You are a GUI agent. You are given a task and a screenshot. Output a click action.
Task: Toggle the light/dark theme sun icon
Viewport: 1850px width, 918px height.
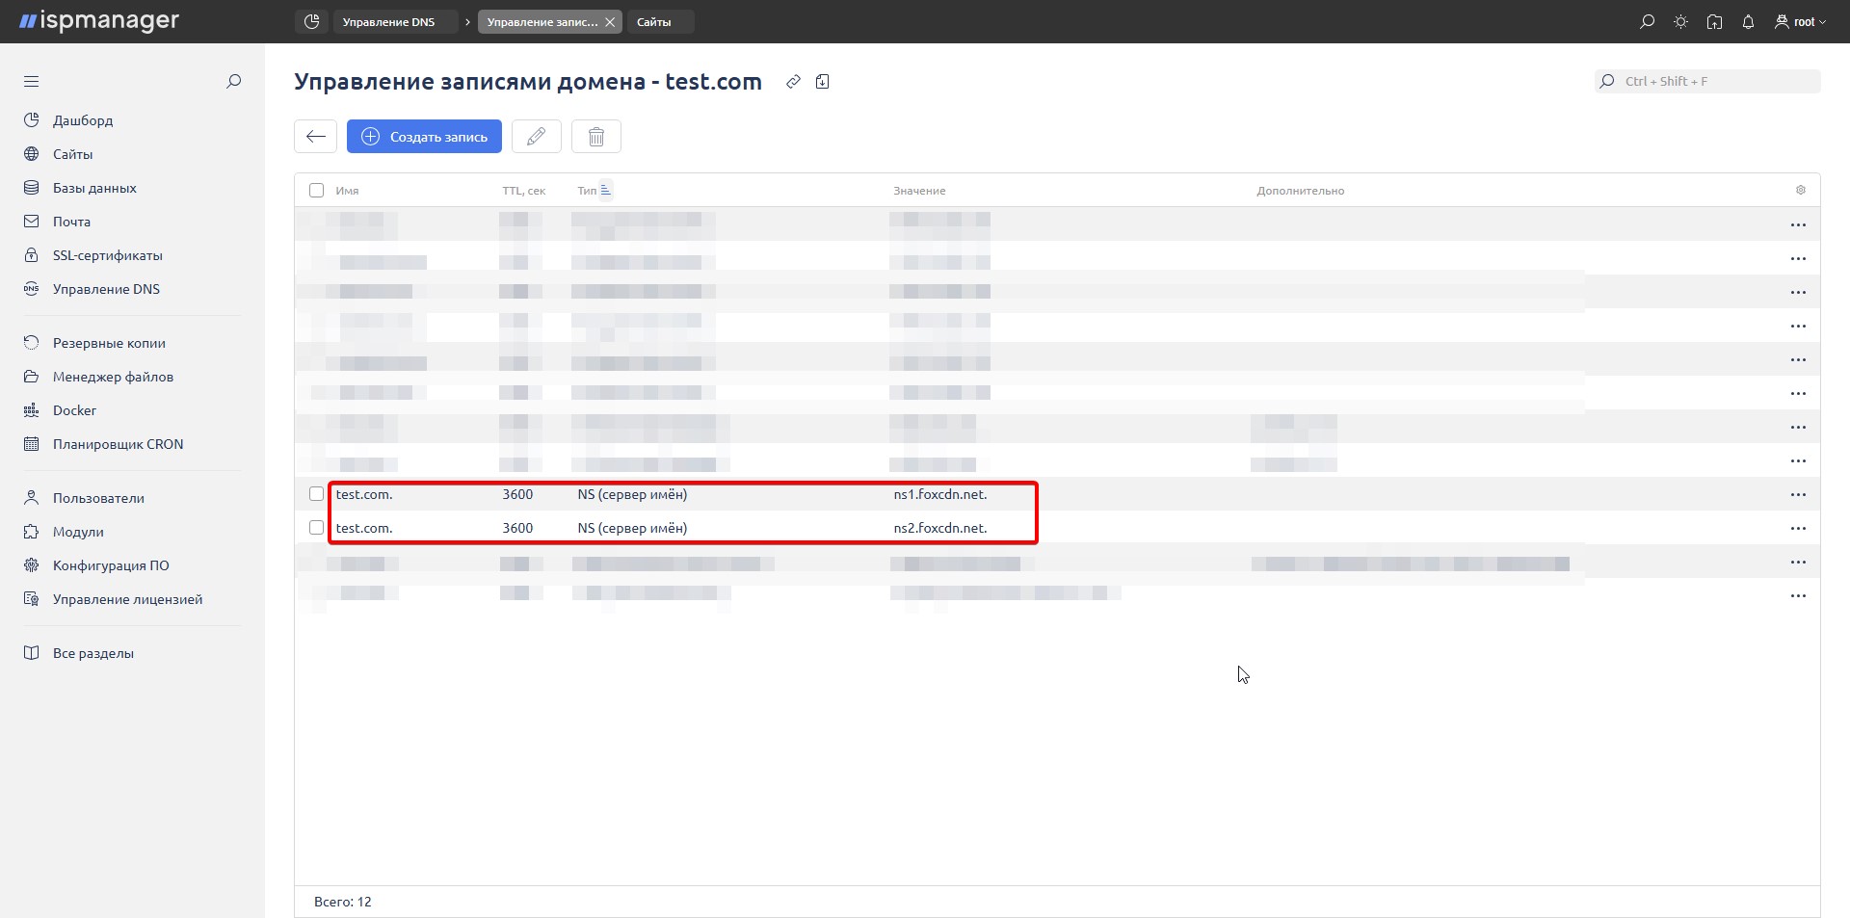point(1680,21)
